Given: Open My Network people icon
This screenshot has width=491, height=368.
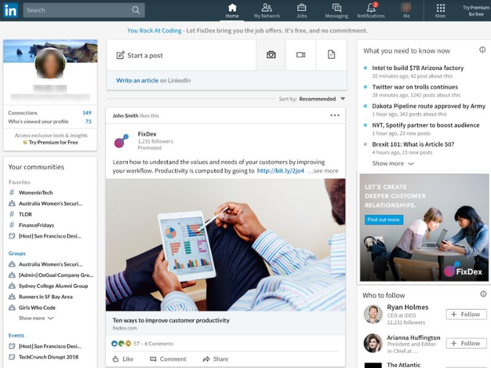Looking at the screenshot, I should coord(266,8).
